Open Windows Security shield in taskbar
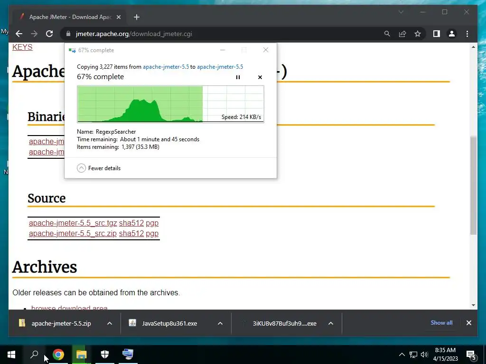The image size is (486, 364). 105,355
